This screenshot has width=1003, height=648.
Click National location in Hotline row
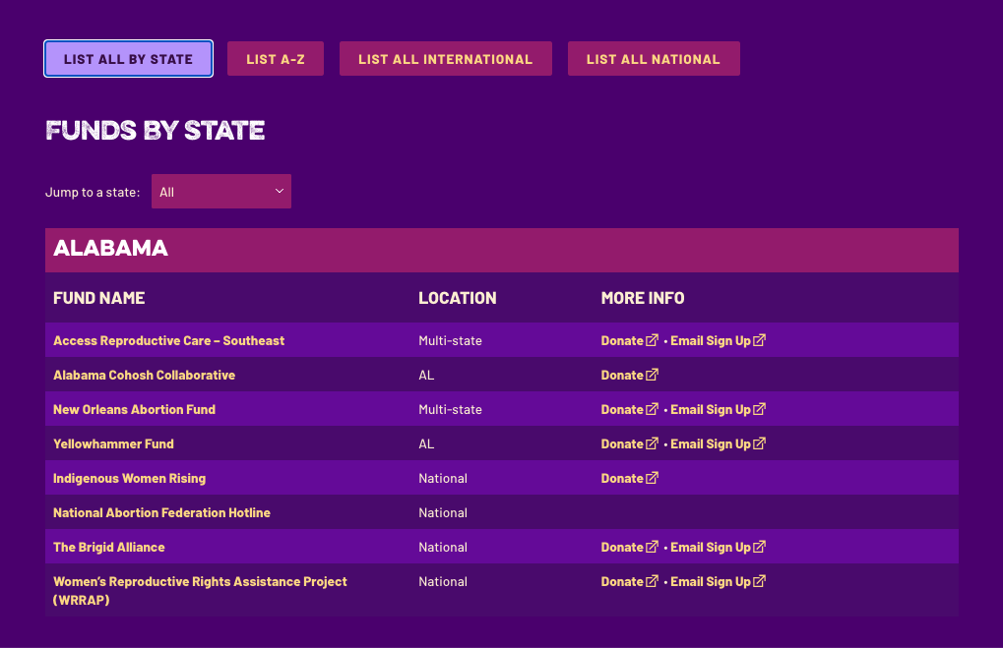(443, 513)
